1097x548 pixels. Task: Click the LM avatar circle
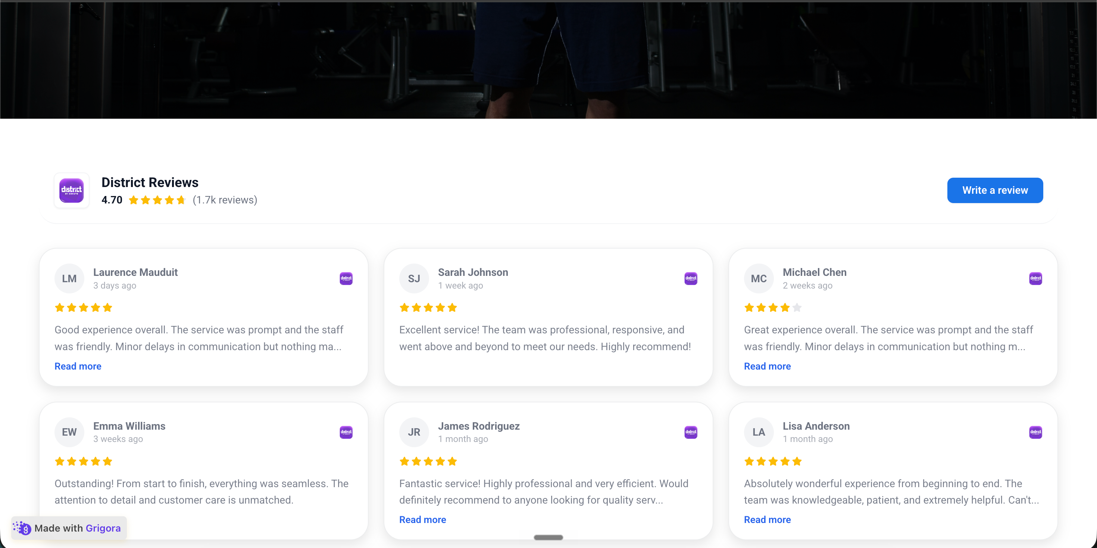[x=69, y=279]
